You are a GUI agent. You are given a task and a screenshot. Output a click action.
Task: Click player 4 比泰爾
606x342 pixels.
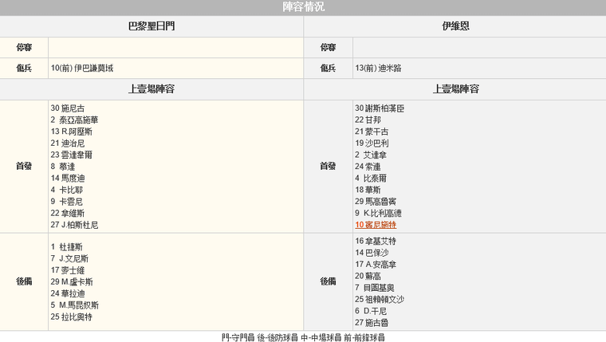point(371,178)
